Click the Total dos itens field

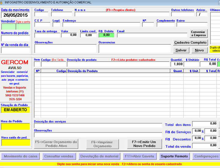click(x=204, y=124)
